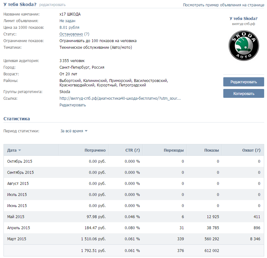Click the '339' clicks value for March
The image size is (267, 258).
click(x=181, y=239)
